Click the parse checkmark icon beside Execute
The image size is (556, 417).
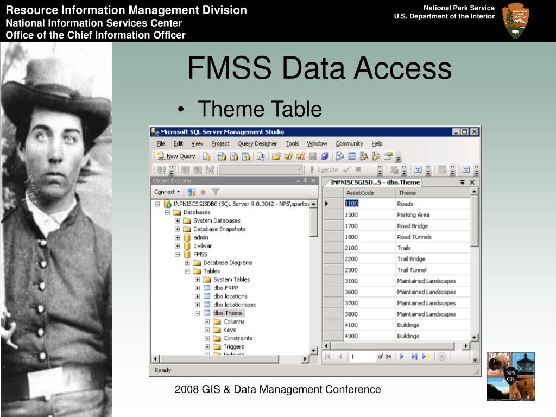(346, 170)
